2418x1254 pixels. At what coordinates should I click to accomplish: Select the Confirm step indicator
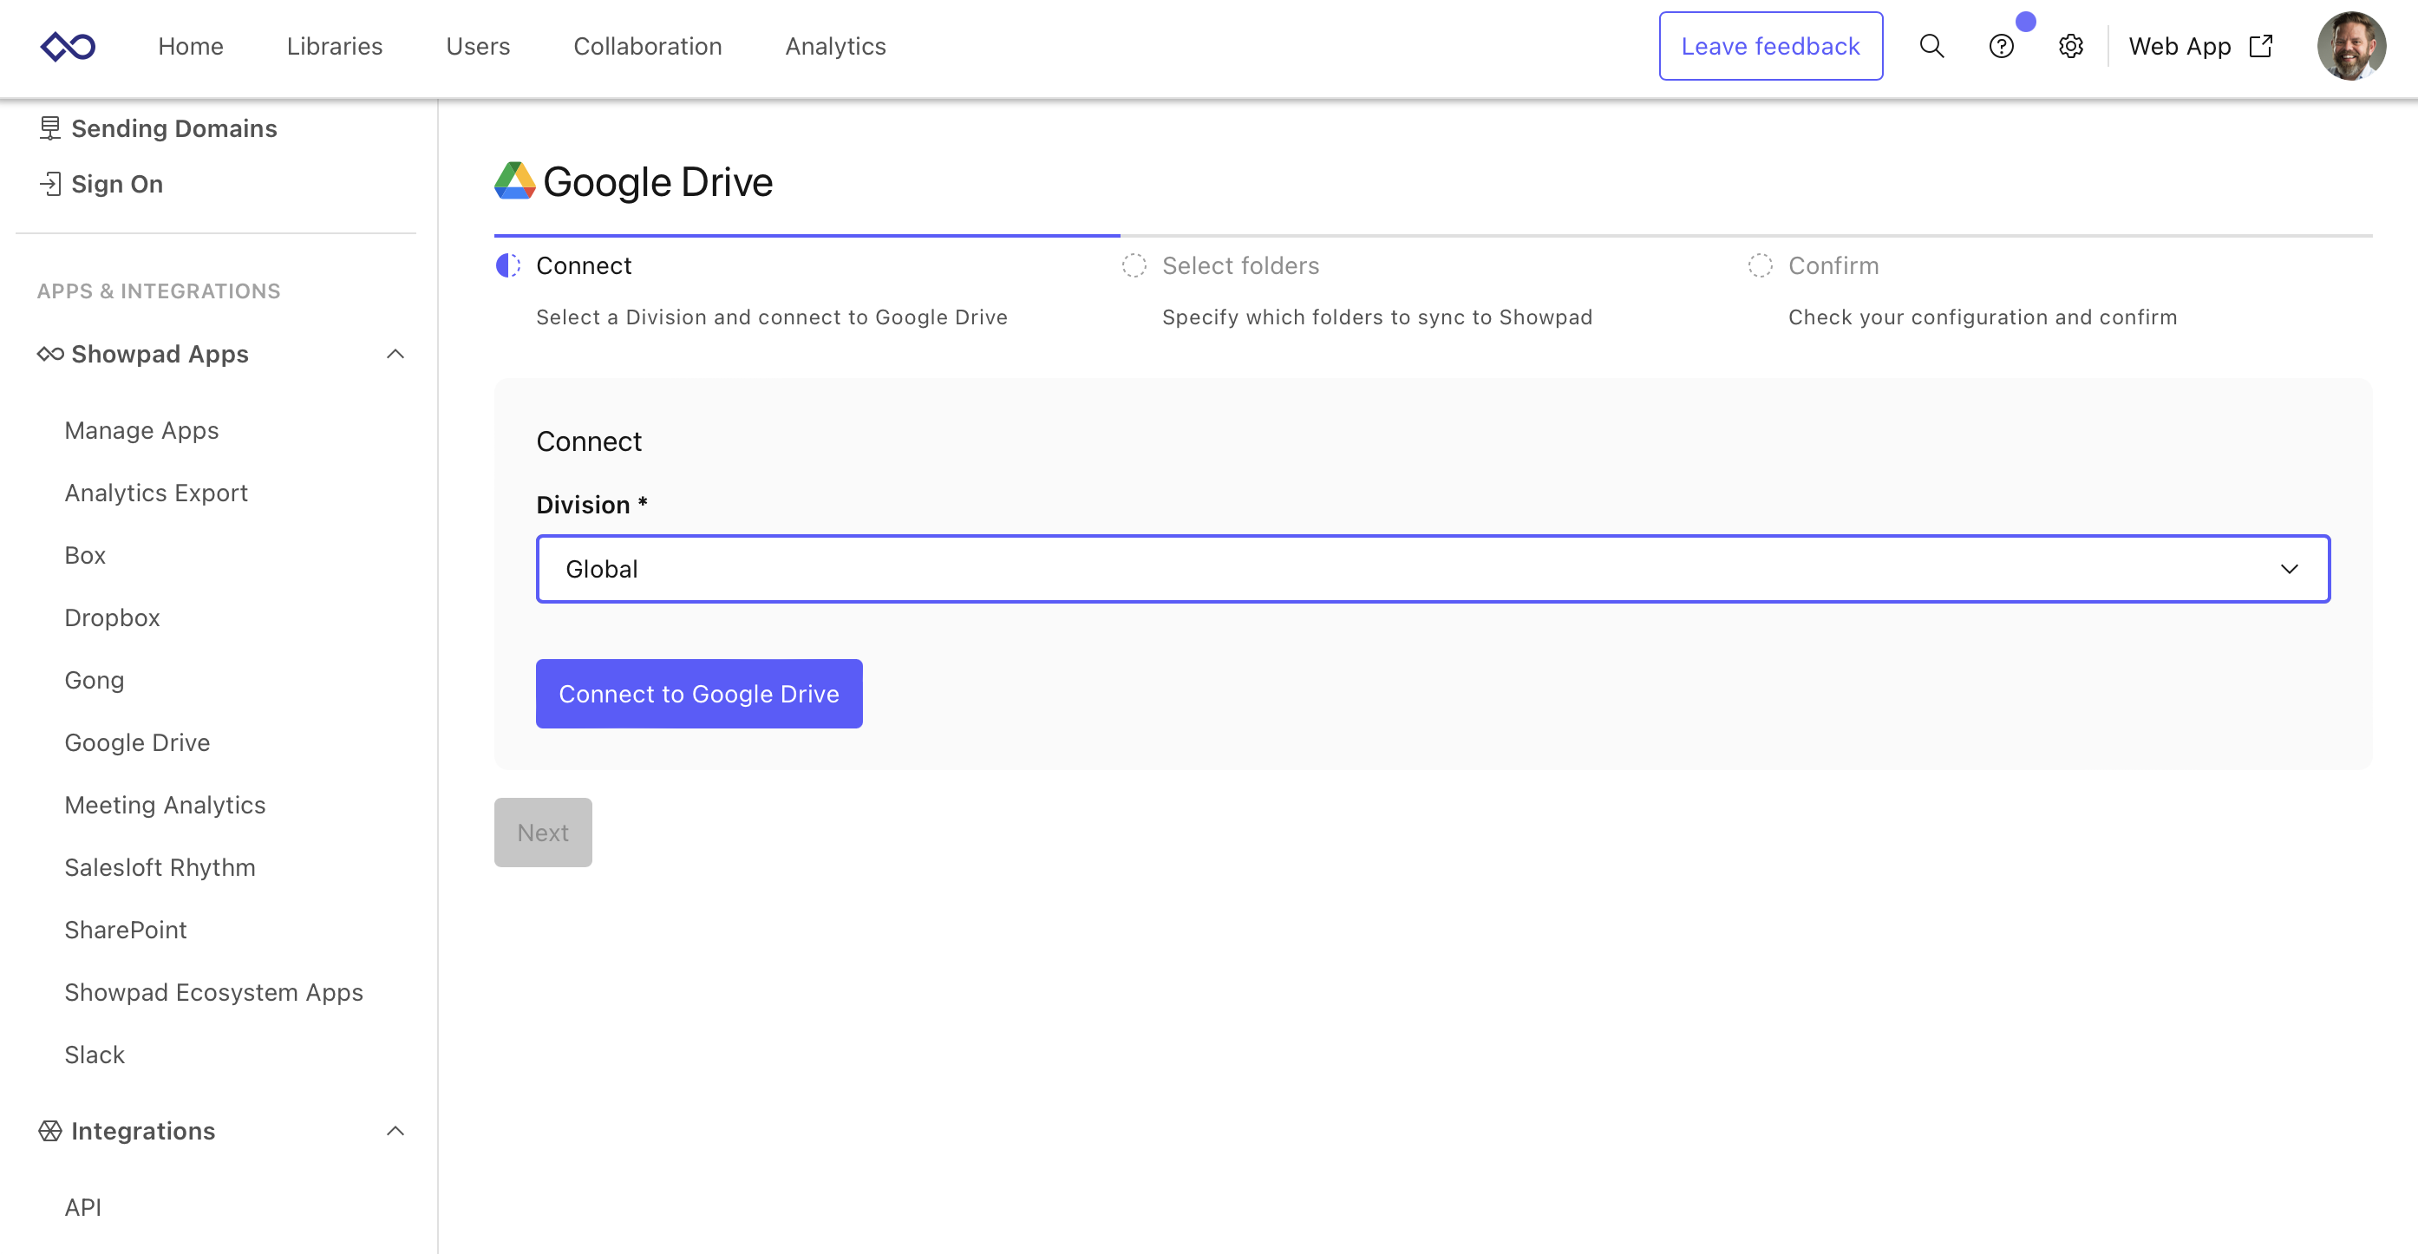coord(1760,265)
